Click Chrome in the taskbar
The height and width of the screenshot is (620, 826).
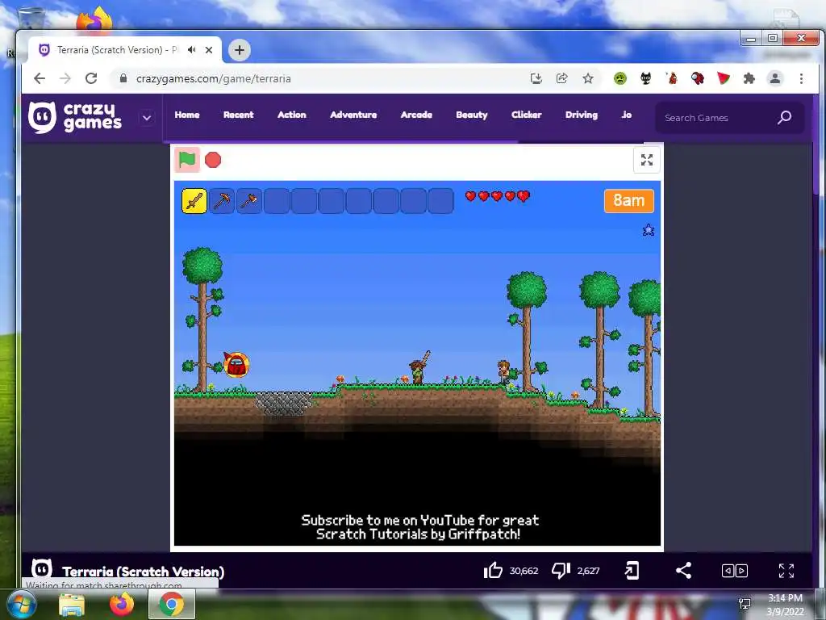click(x=172, y=605)
